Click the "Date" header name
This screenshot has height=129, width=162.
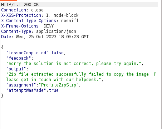tap(6, 37)
